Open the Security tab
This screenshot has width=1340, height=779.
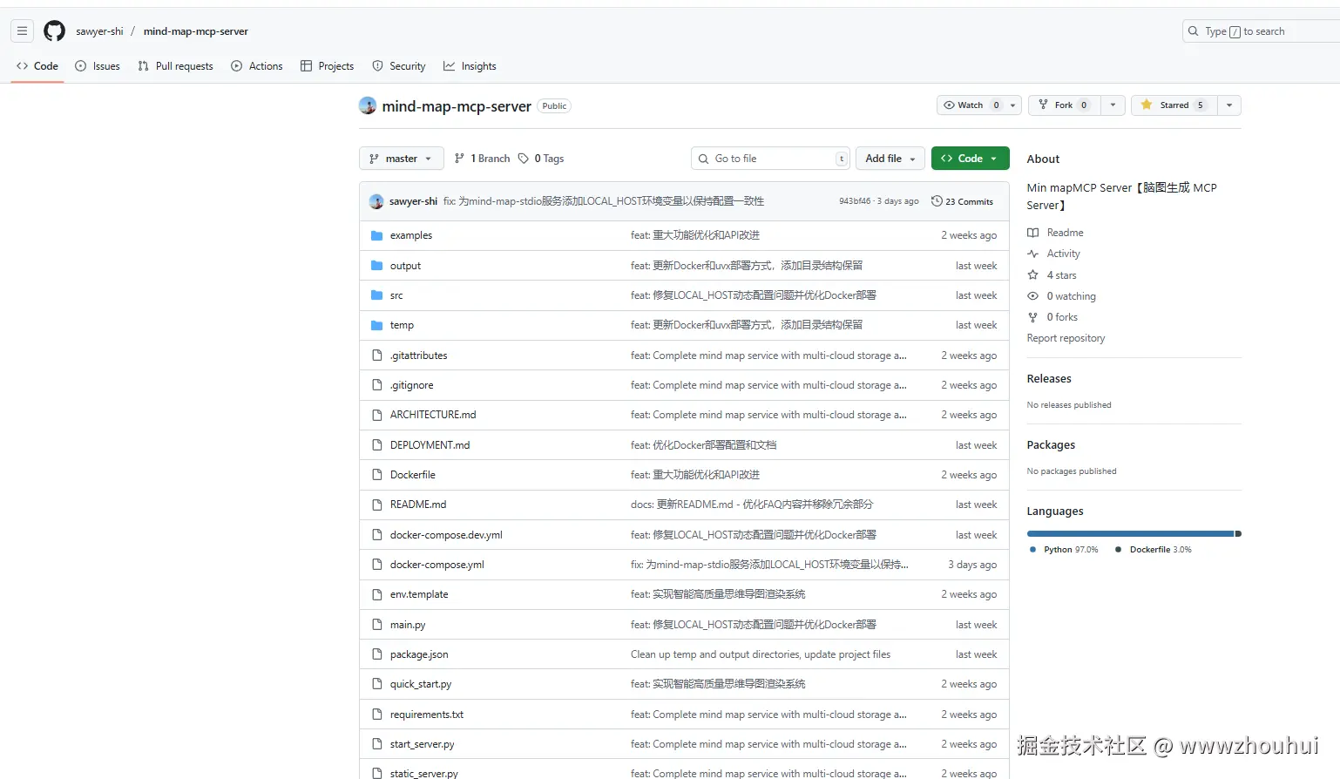[399, 66]
